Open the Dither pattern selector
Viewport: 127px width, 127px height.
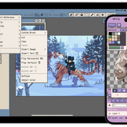(x=61, y=15)
